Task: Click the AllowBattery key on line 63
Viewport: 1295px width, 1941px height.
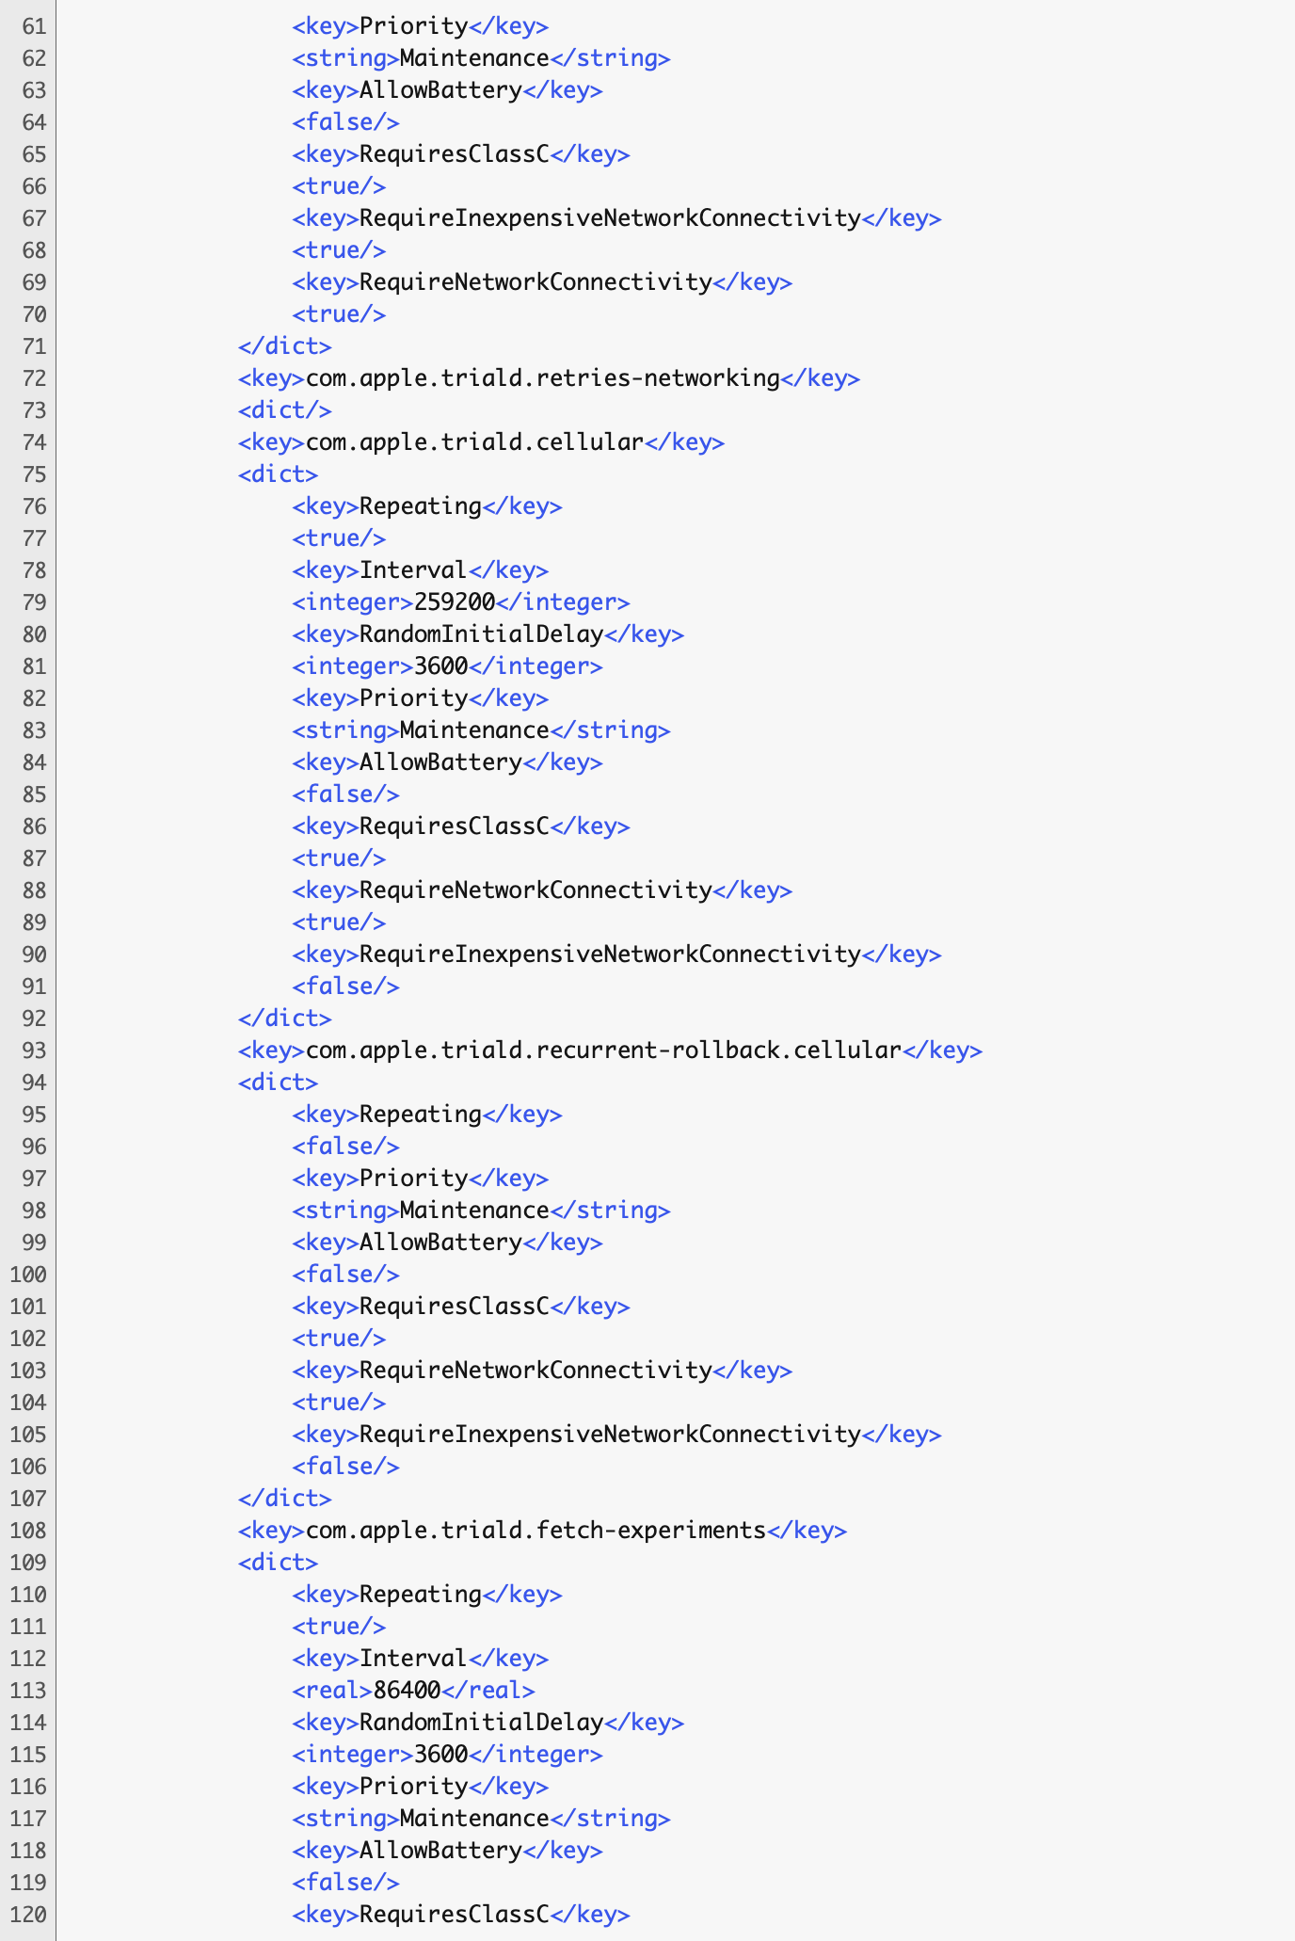Action: pyautogui.click(x=441, y=90)
